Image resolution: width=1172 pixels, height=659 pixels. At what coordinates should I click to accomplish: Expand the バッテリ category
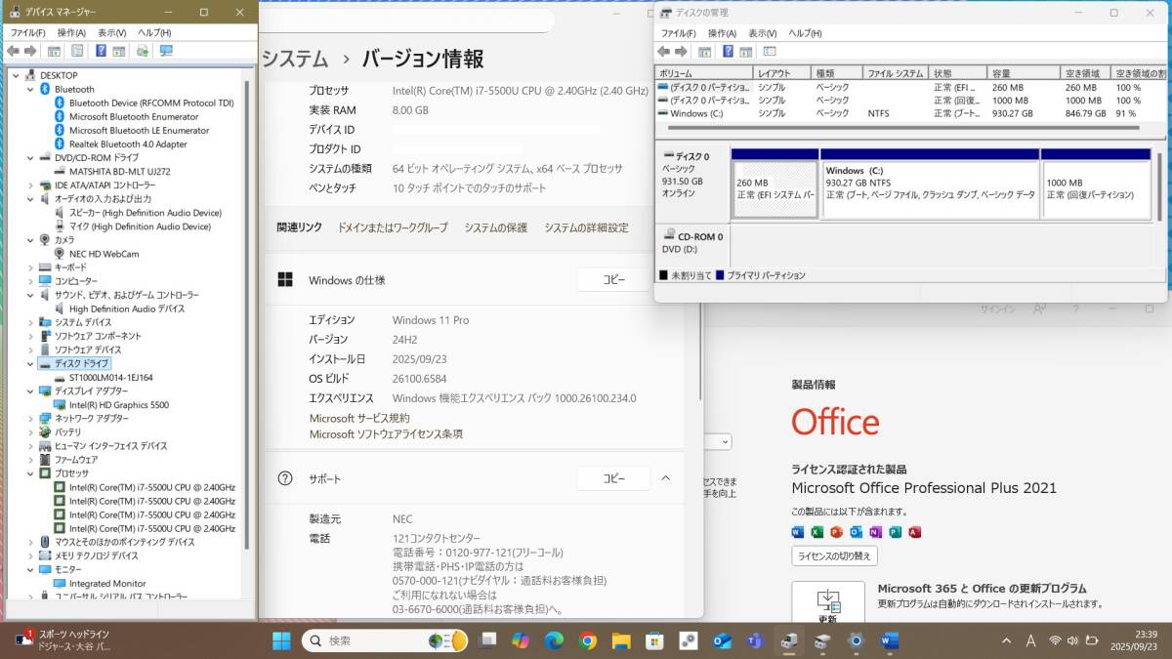pyautogui.click(x=31, y=432)
